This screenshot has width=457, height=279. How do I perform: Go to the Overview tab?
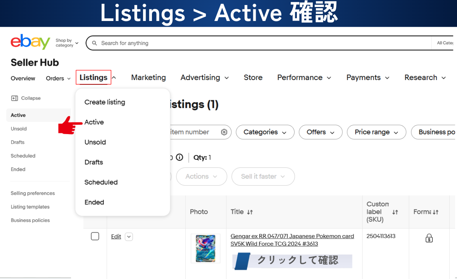(23, 78)
